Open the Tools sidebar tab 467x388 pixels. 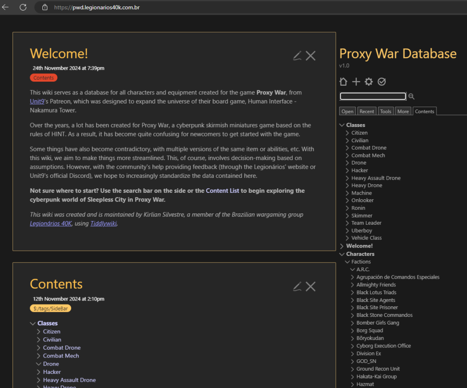(x=386, y=111)
